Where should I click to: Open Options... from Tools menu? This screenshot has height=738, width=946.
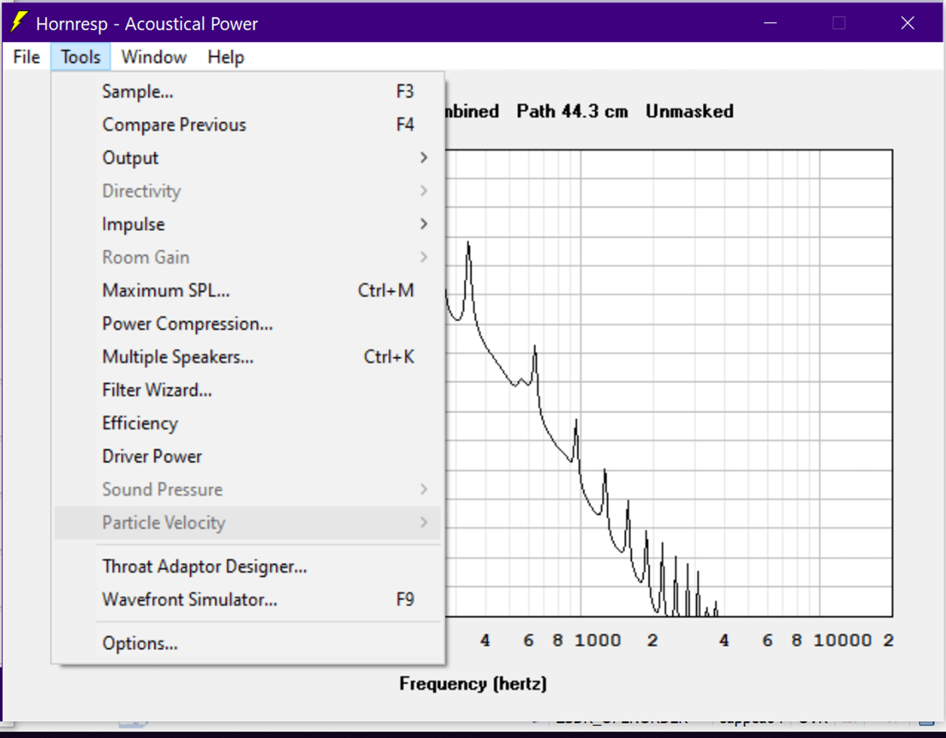click(x=248, y=643)
